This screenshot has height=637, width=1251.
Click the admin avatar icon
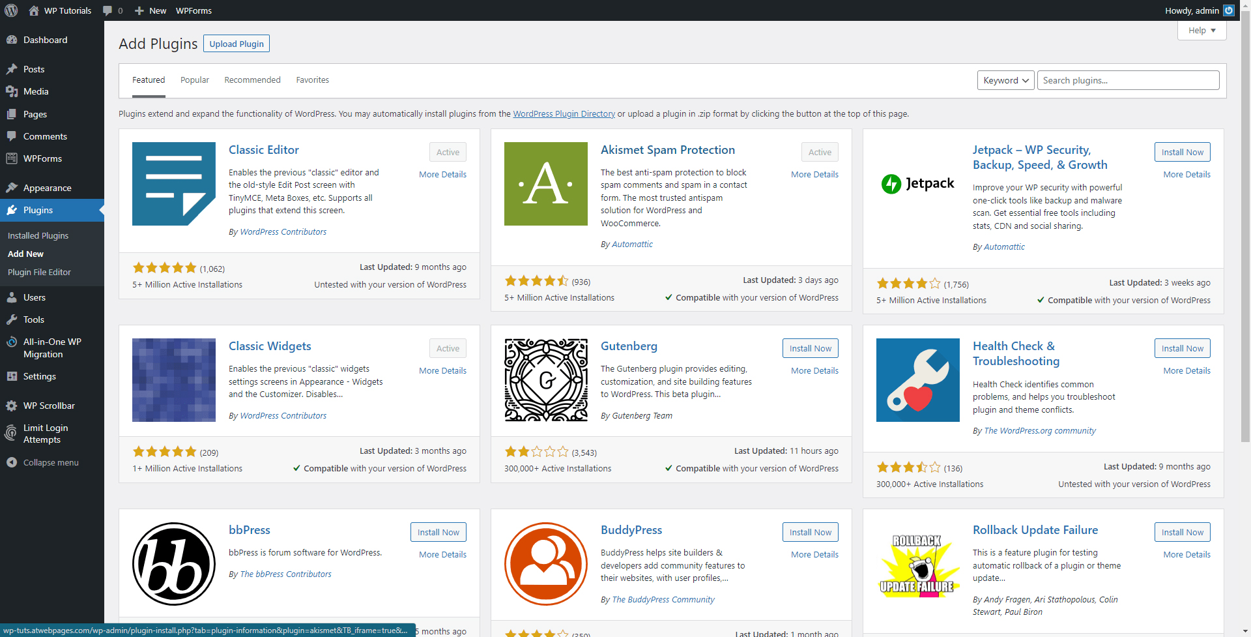click(1229, 10)
